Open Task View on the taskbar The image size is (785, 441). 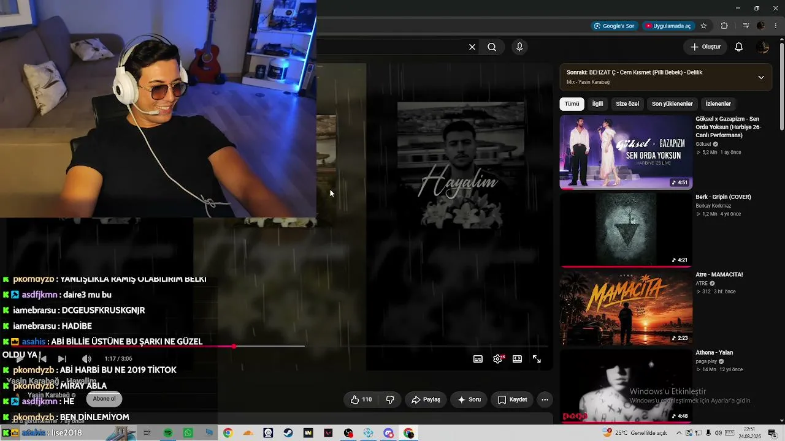(x=147, y=433)
